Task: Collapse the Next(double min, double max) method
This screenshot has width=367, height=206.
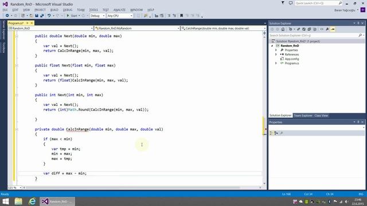Action: [x=17, y=36]
